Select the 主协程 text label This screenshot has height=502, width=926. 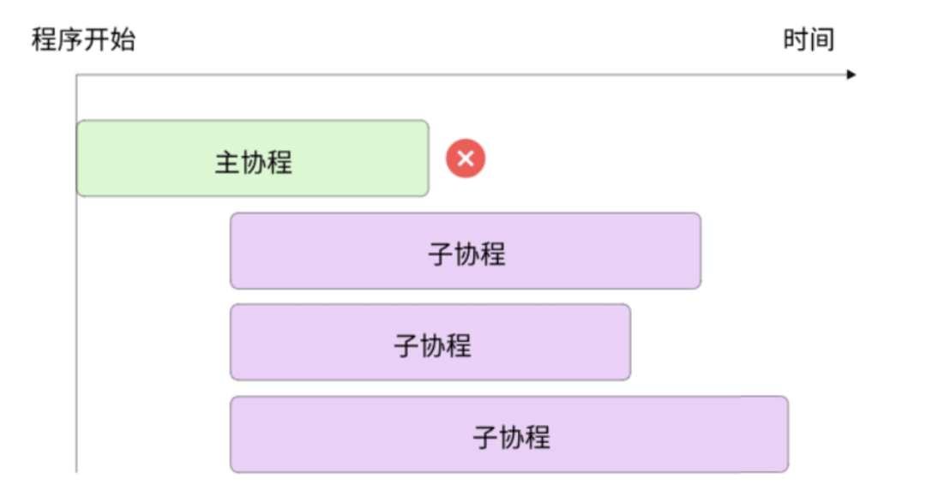click(253, 162)
